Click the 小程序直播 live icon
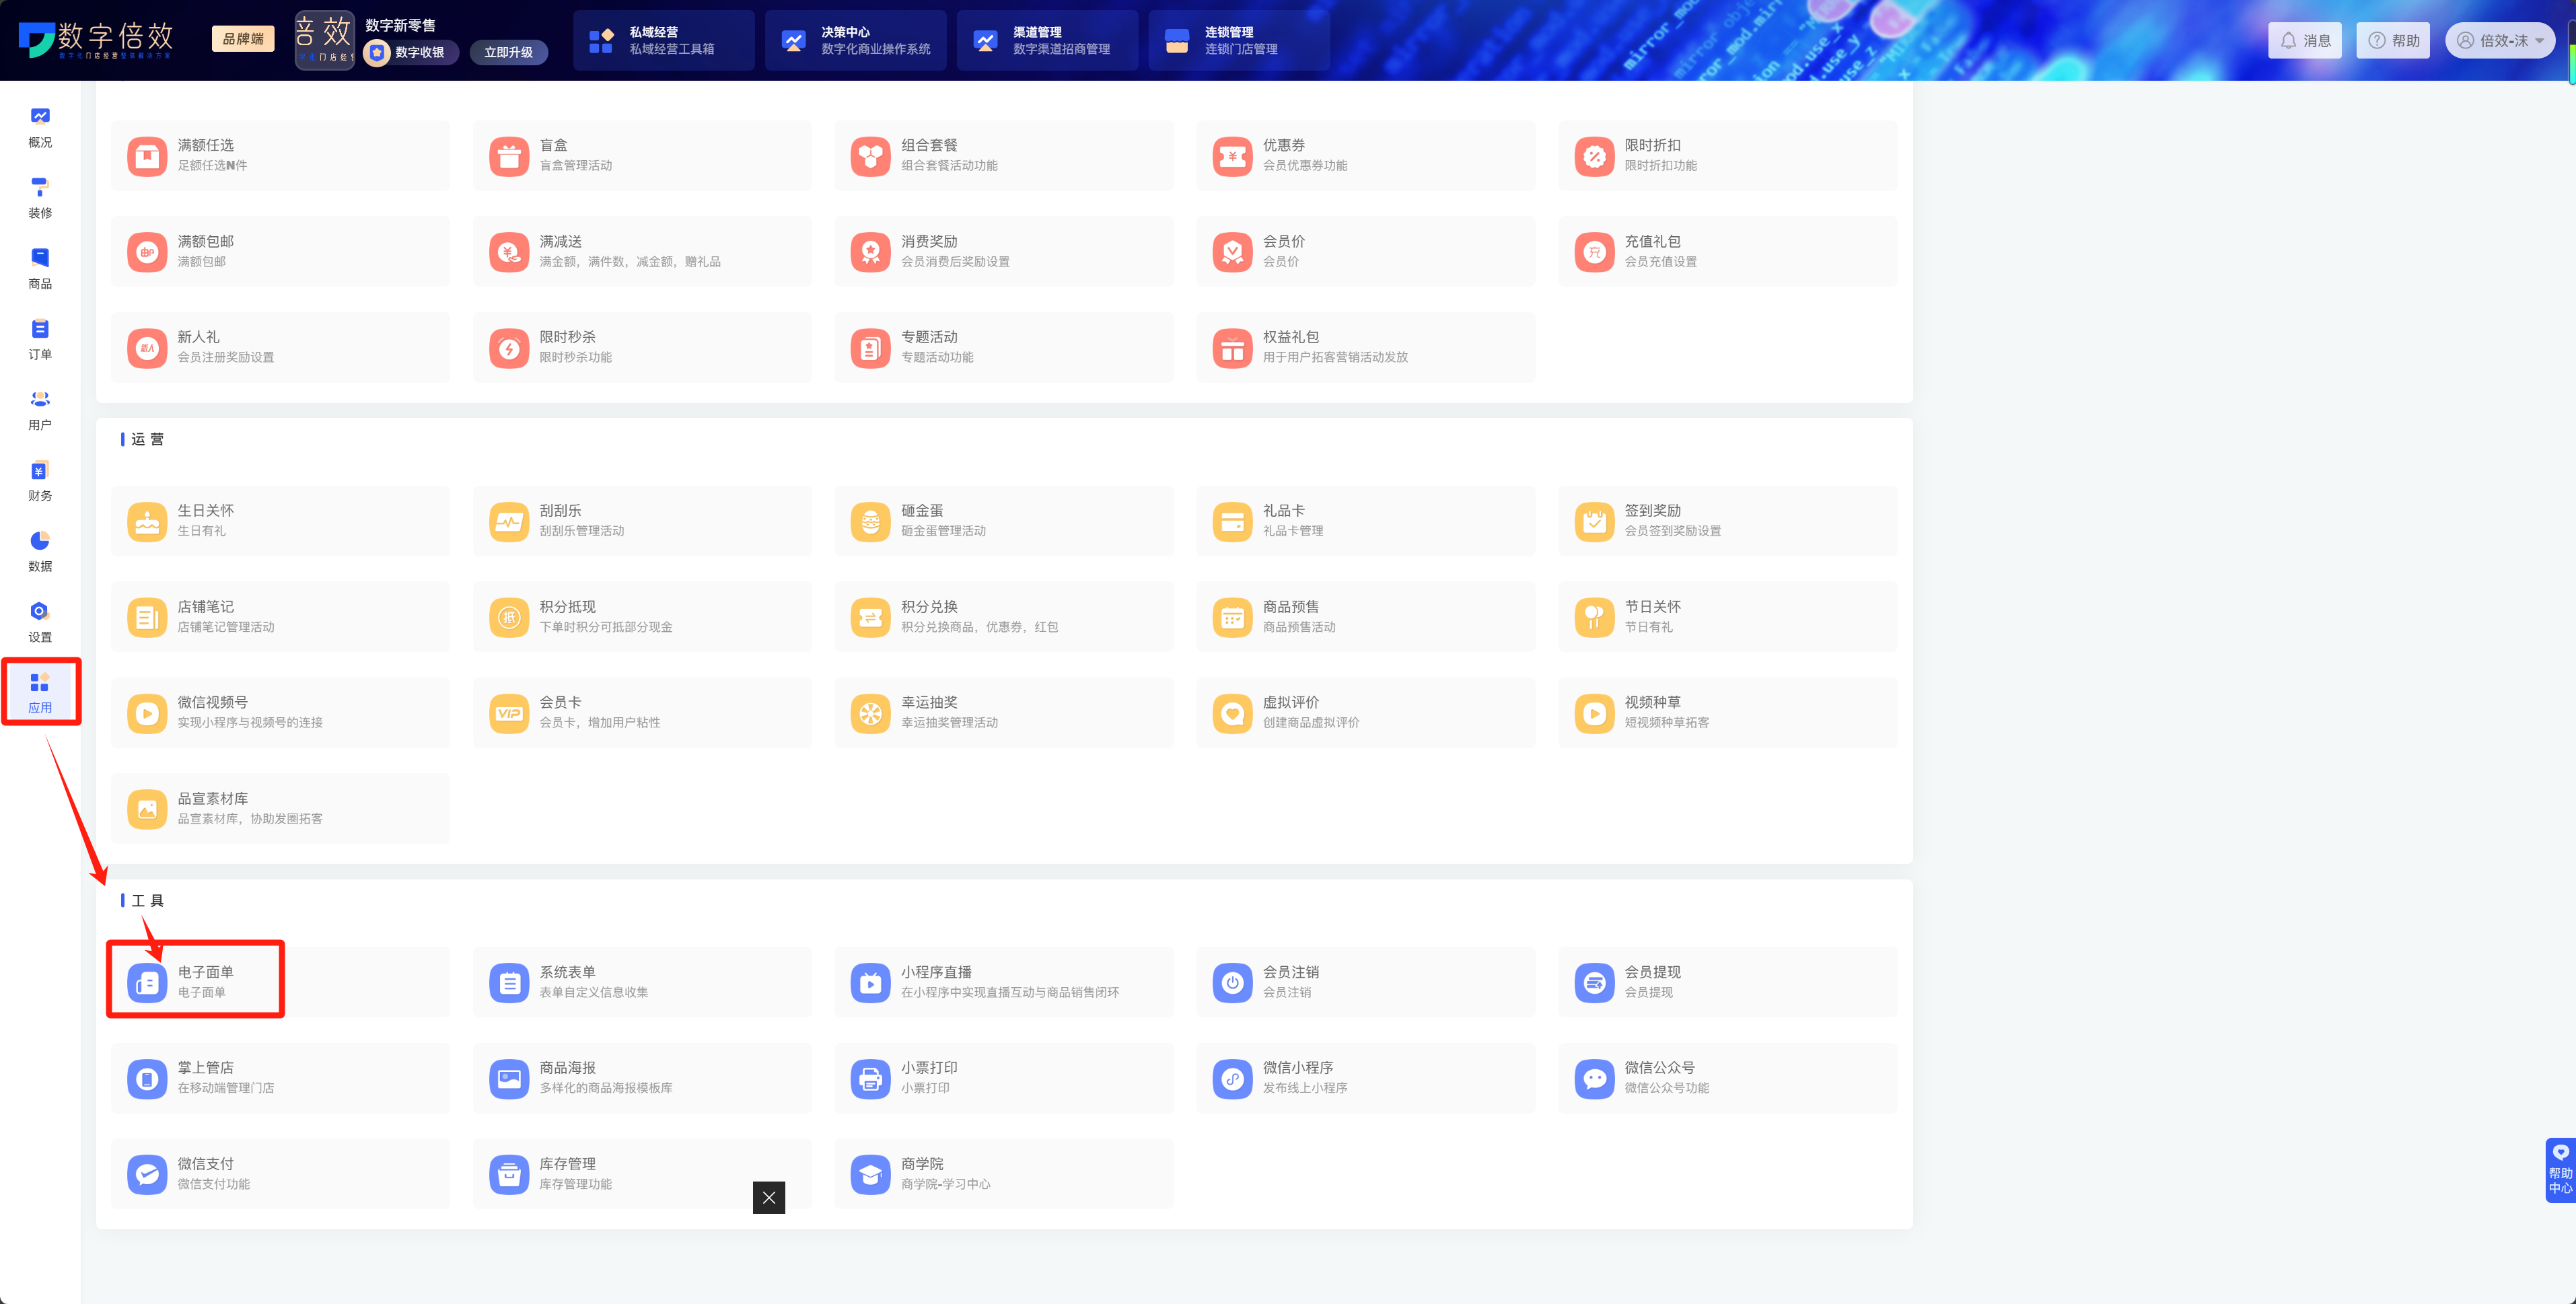The width and height of the screenshot is (2576, 1304). (870, 982)
